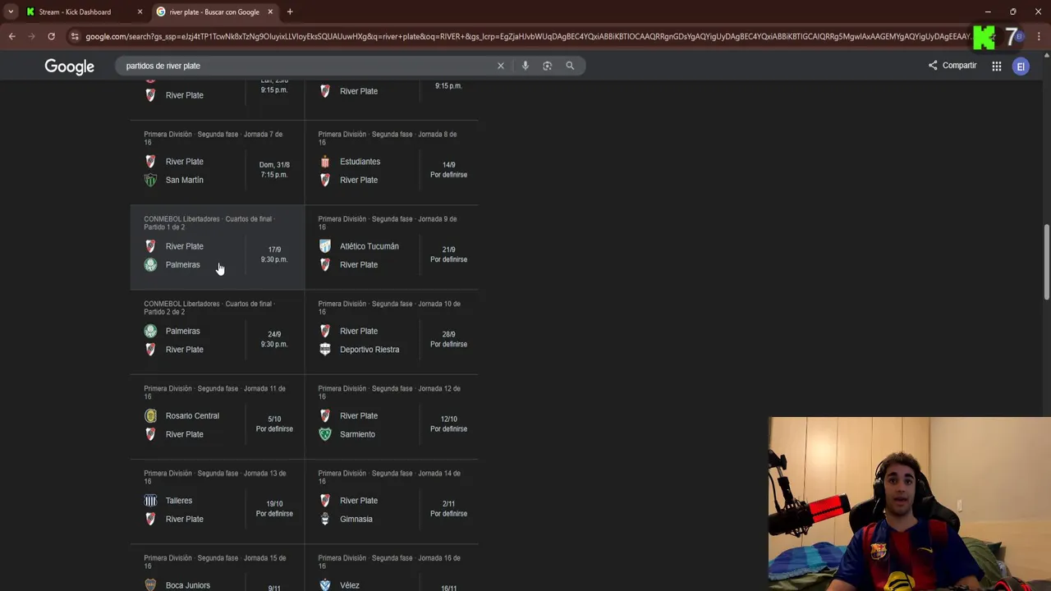Click '21/9 Por definirse' date text
Screen dimensions: 1051x591
(448, 254)
